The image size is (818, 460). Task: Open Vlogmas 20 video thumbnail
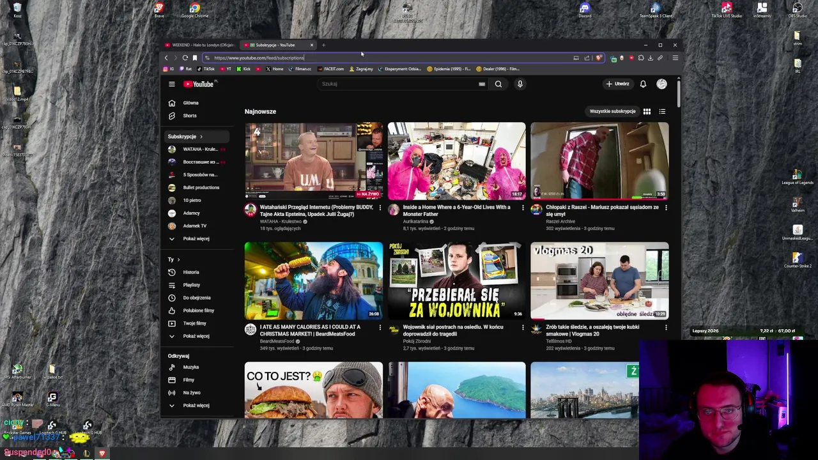point(599,280)
